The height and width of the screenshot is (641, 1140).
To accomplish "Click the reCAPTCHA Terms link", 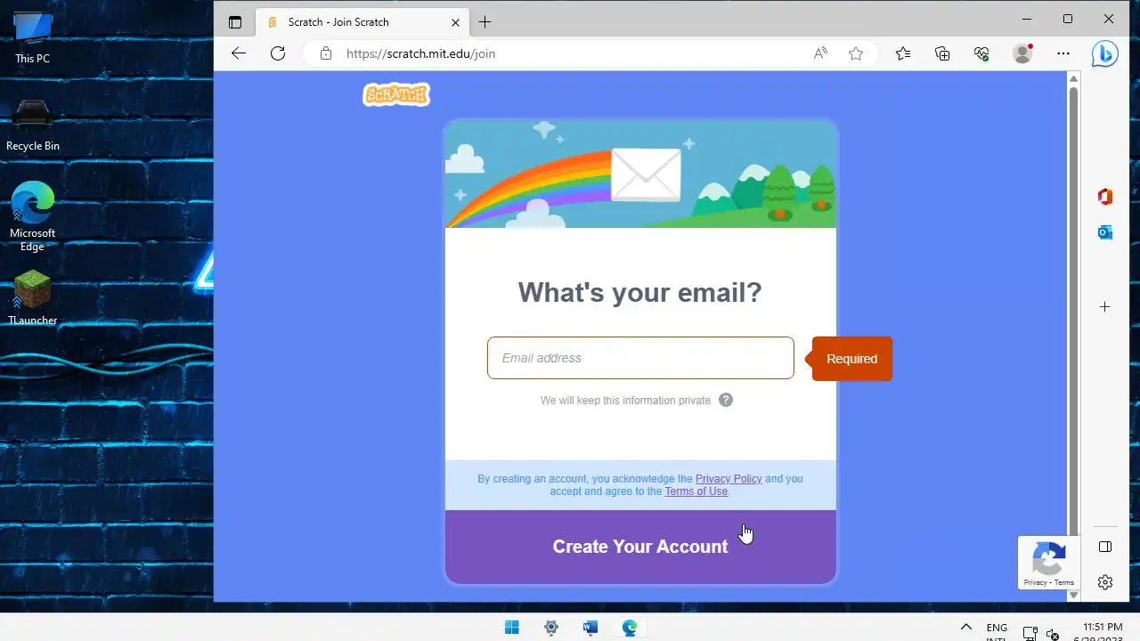I will click(x=1064, y=582).
